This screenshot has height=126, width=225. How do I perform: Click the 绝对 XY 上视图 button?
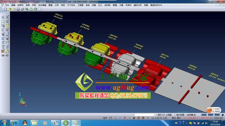(164, 115)
